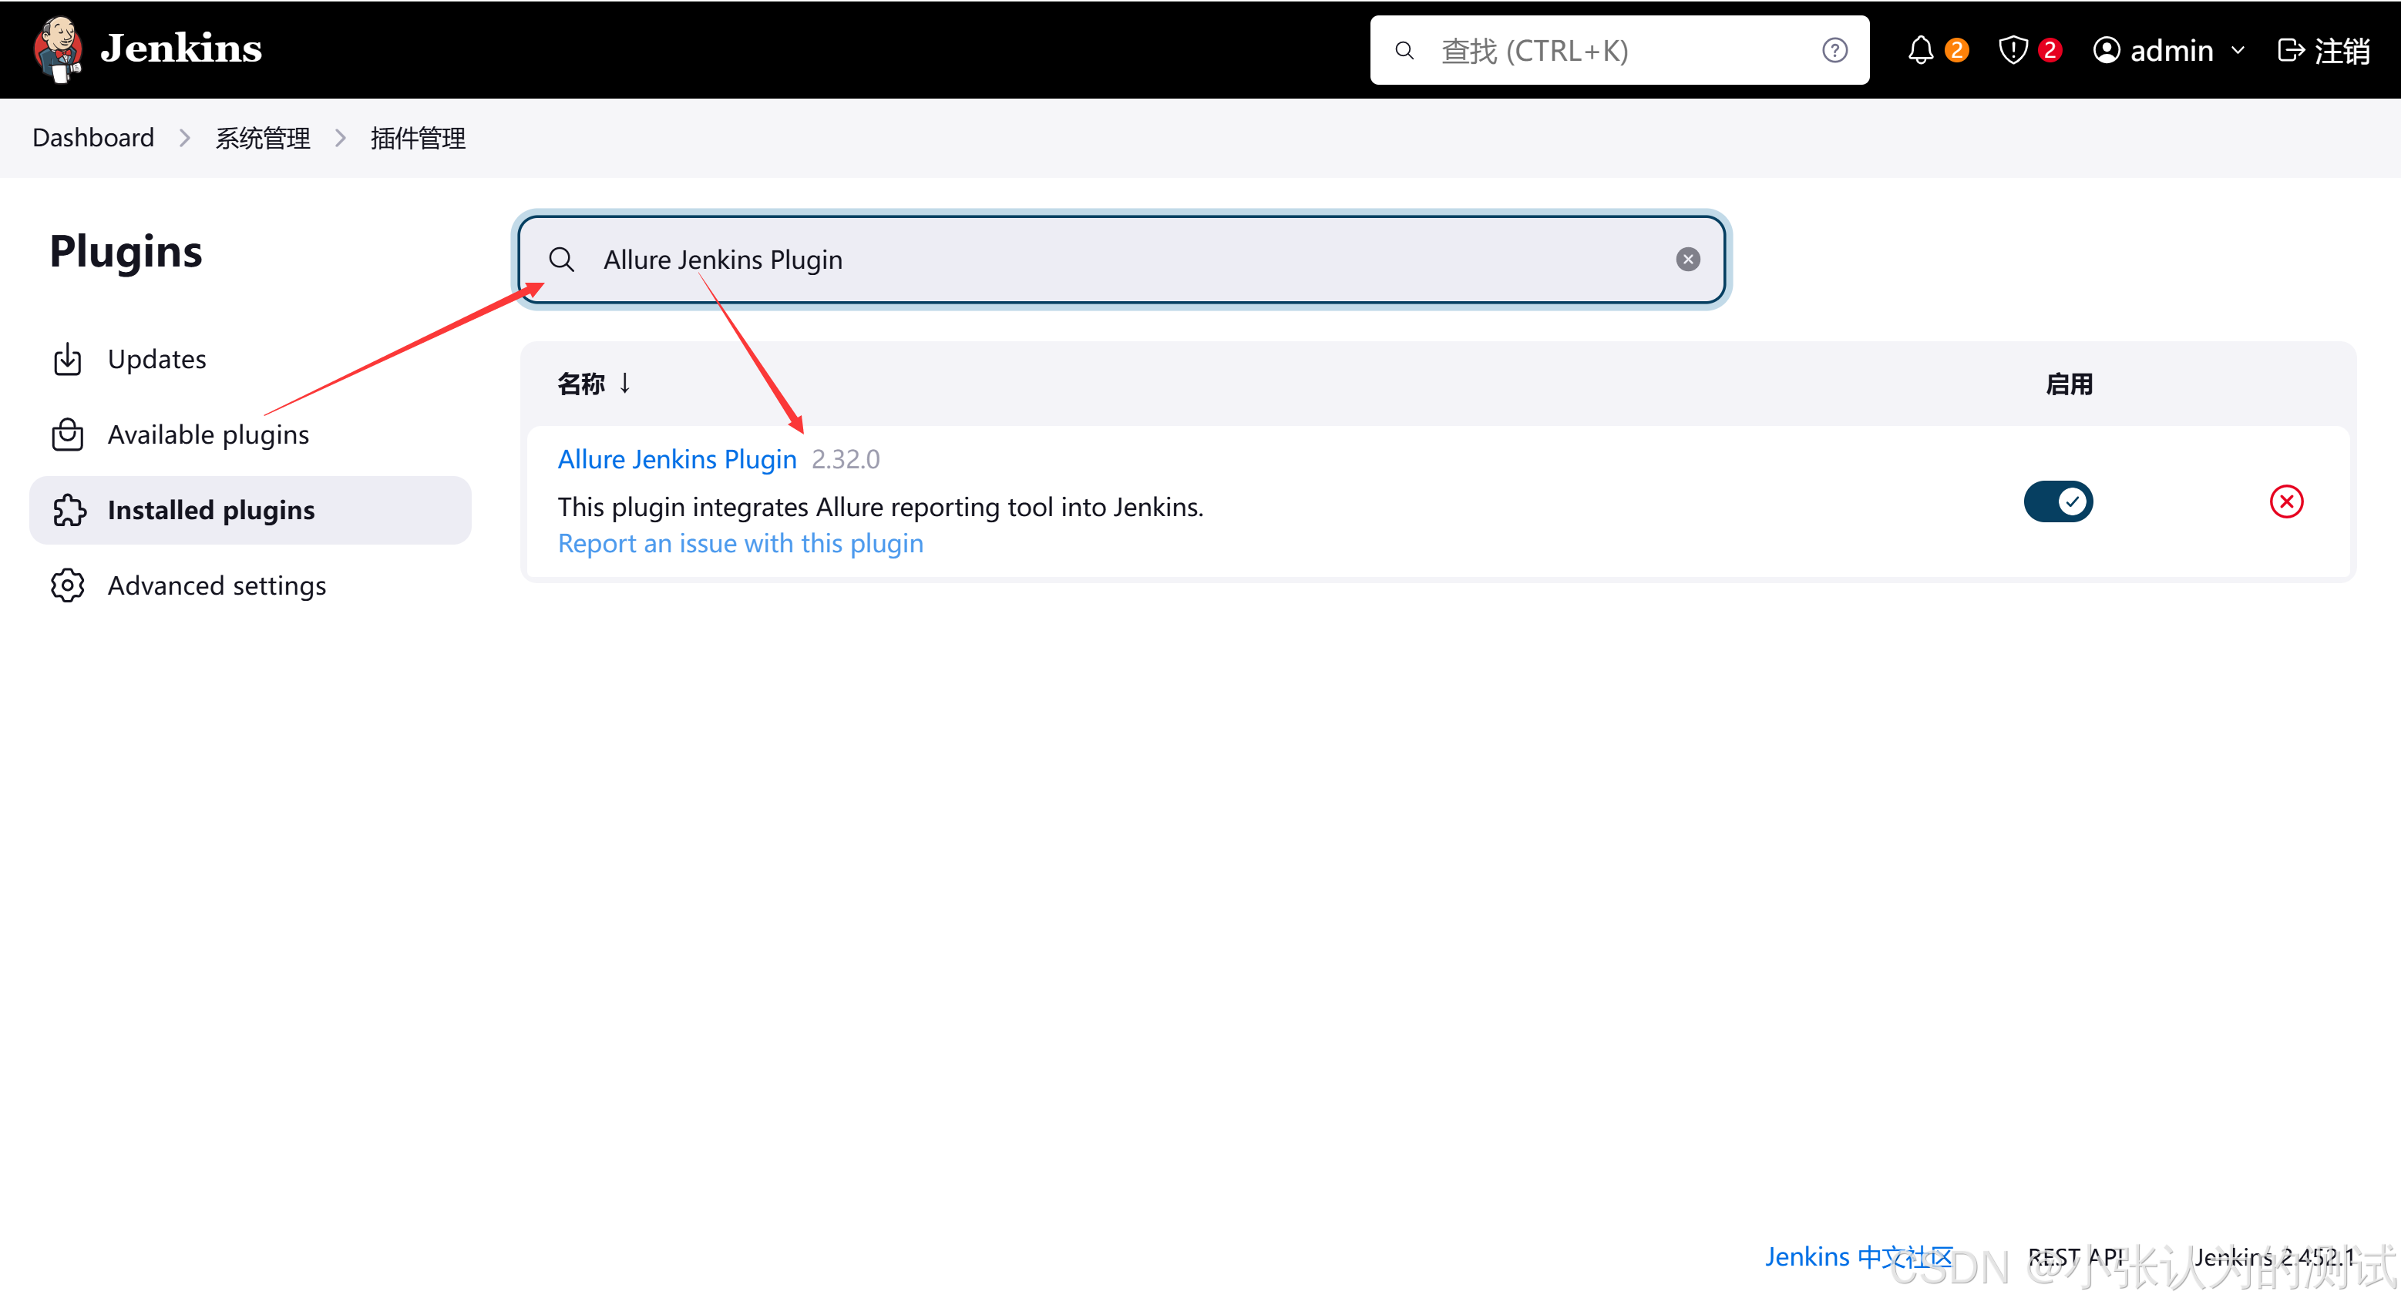Click the Updates download icon
Screen dimensions: 2401x1308
[67, 359]
